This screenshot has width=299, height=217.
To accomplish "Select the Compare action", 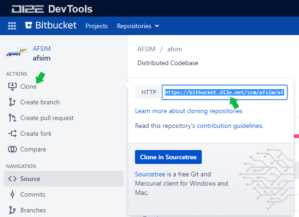I will click(33, 149).
